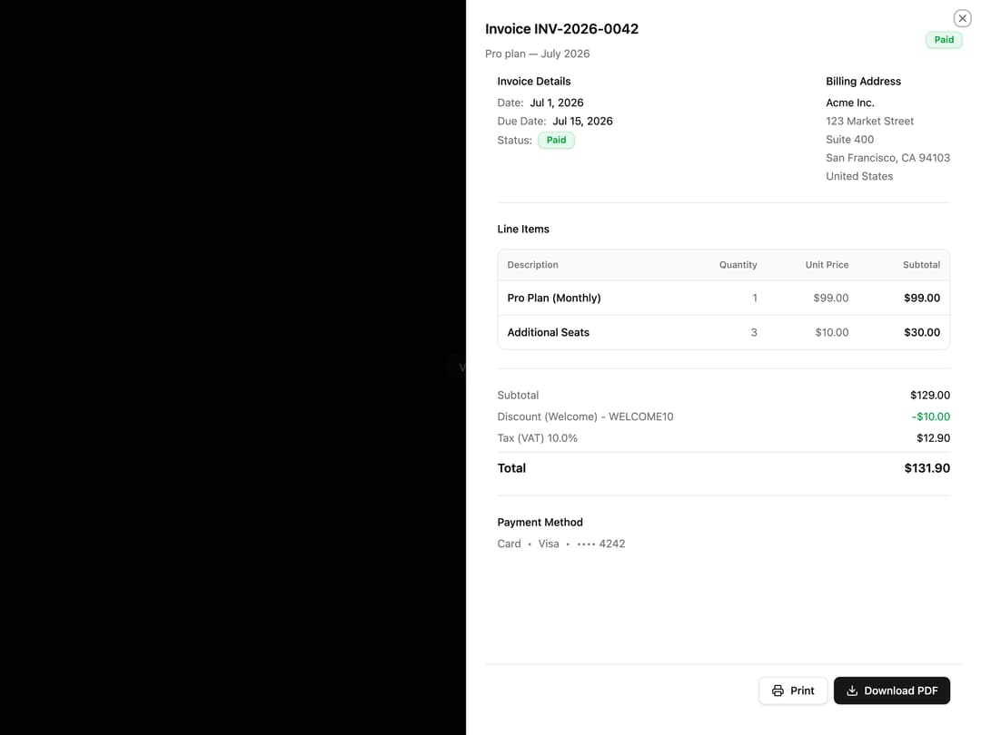Click 'United States' in billing address

click(x=859, y=176)
